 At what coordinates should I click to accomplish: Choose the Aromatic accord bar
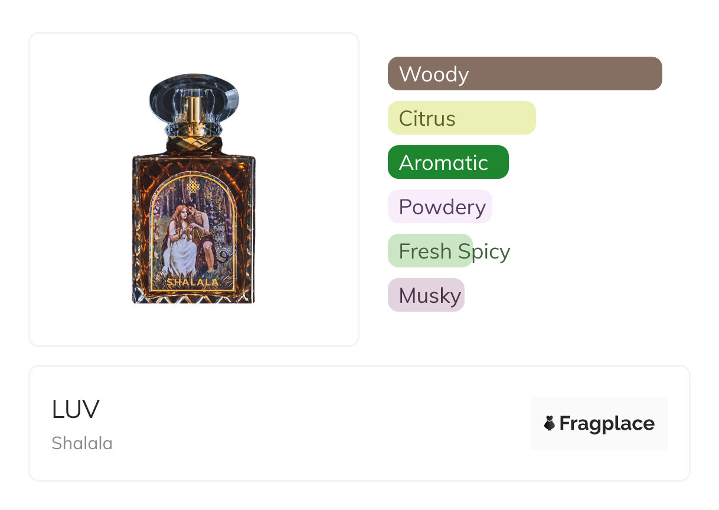click(447, 162)
